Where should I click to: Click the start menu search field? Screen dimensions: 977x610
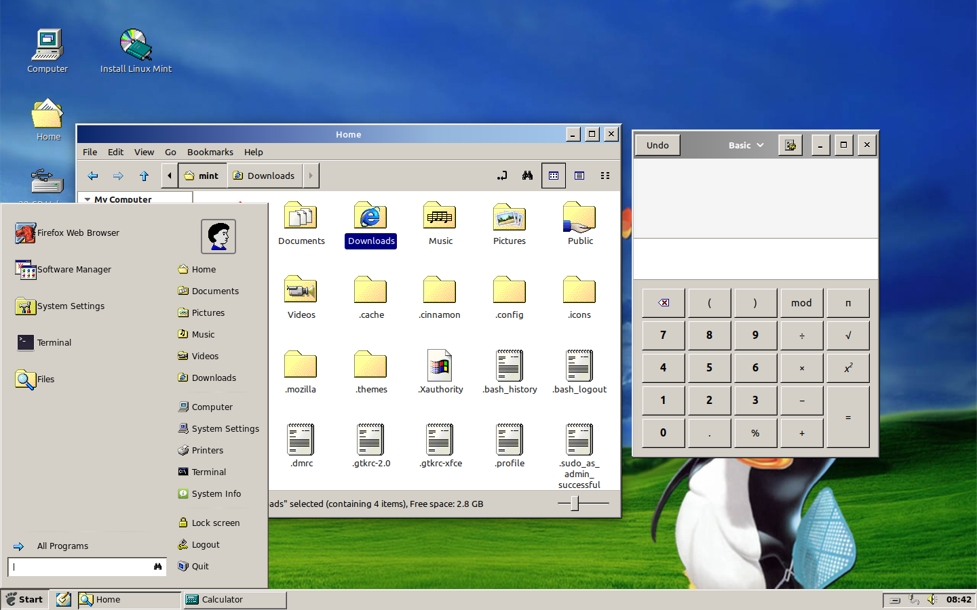pos(87,567)
